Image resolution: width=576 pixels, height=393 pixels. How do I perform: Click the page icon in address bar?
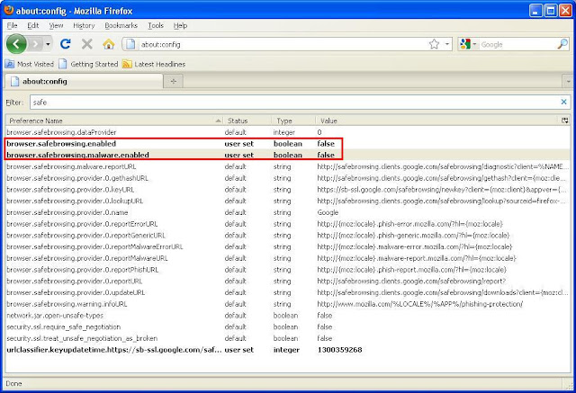pyautogui.click(x=130, y=44)
